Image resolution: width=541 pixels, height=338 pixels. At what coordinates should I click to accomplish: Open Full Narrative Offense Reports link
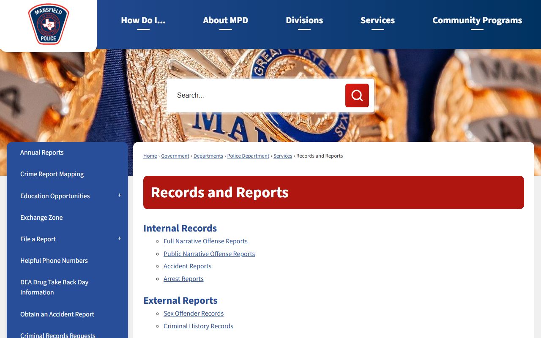click(x=205, y=241)
